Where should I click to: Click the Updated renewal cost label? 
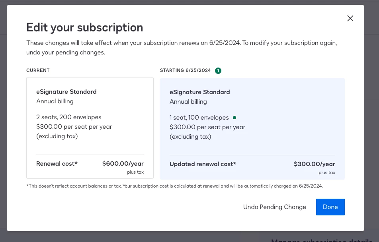(x=203, y=164)
